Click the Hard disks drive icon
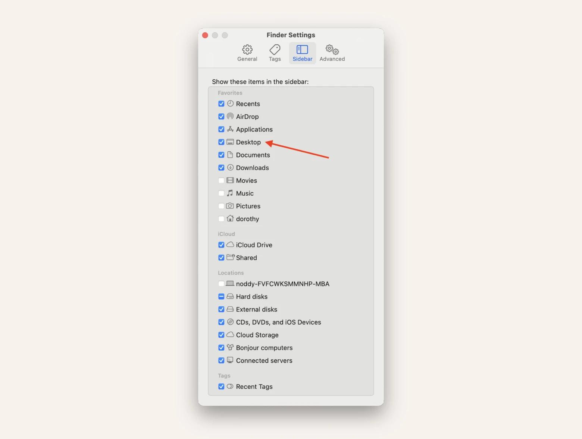The height and width of the screenshot is (439, 582). (x=230, y=296)
